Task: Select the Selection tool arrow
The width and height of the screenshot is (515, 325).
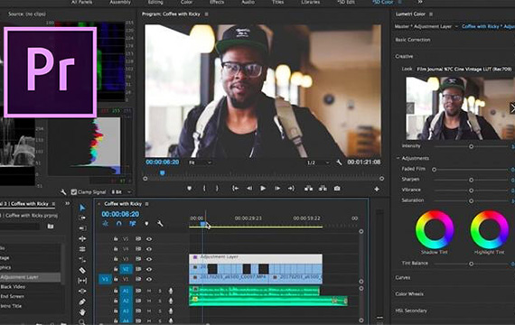Action: pos(82,208)
